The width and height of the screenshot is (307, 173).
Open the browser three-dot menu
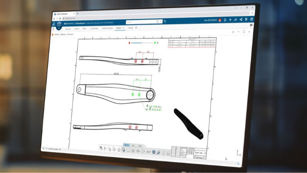pyautogui.click(x=252, y=13)
